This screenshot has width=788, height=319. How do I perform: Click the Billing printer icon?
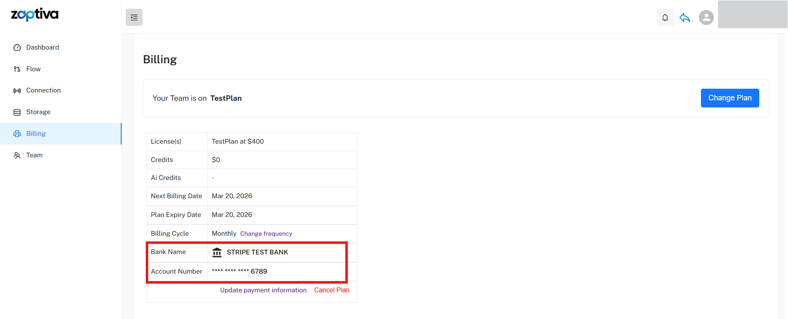(x=17, y=134)
